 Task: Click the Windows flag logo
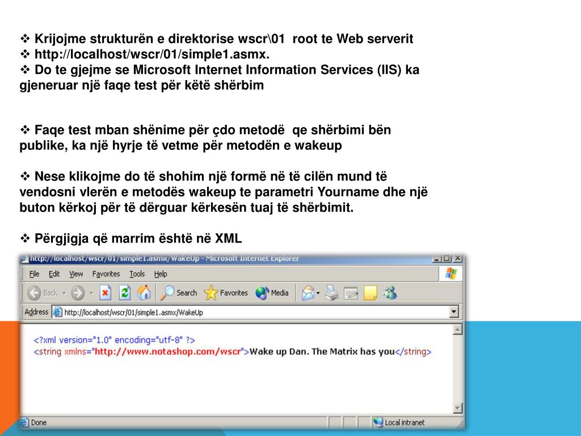451,274
